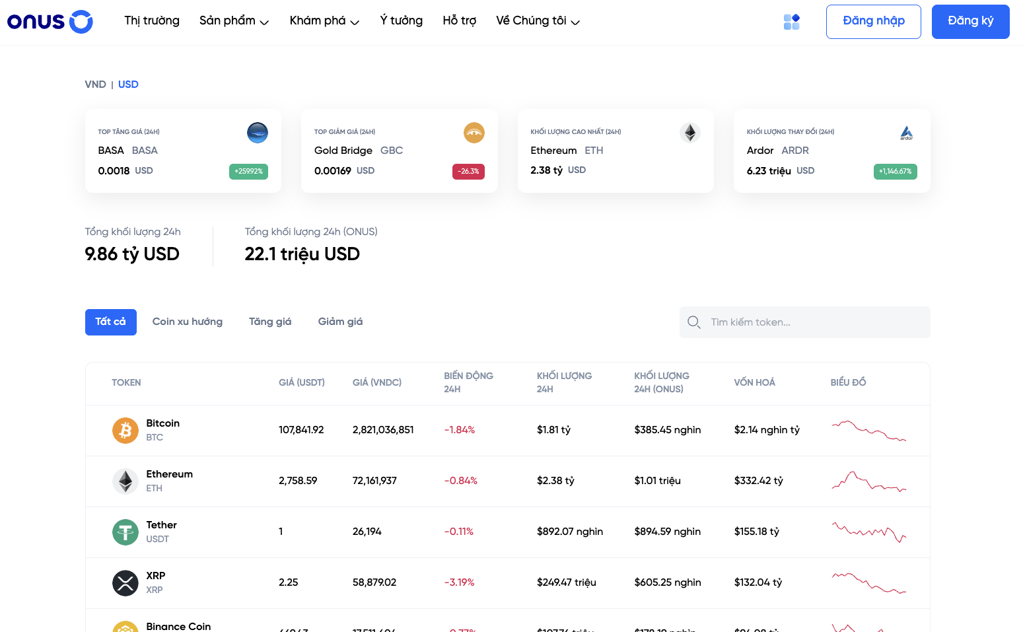Click the ONUS logo
The width and height of the screenshot is (1023, 632).
pos(50,22)
